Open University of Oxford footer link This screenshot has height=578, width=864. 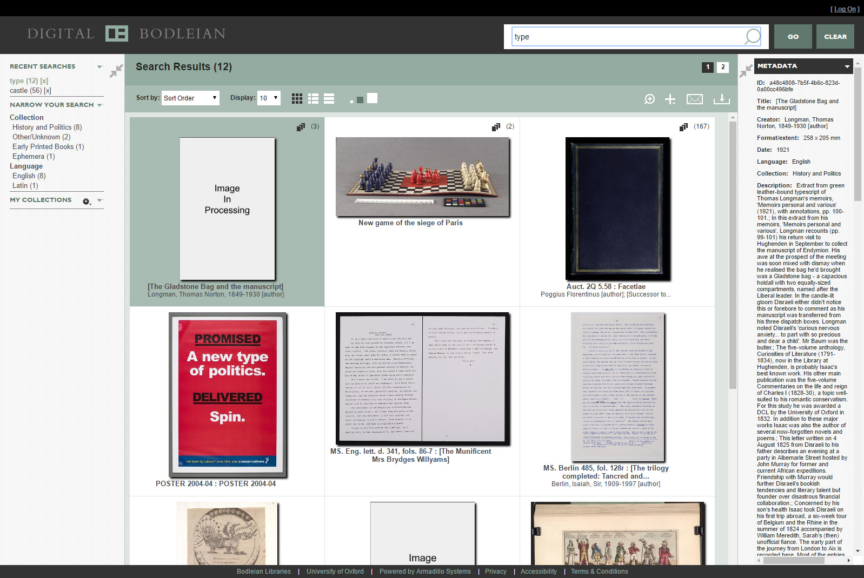335,572
